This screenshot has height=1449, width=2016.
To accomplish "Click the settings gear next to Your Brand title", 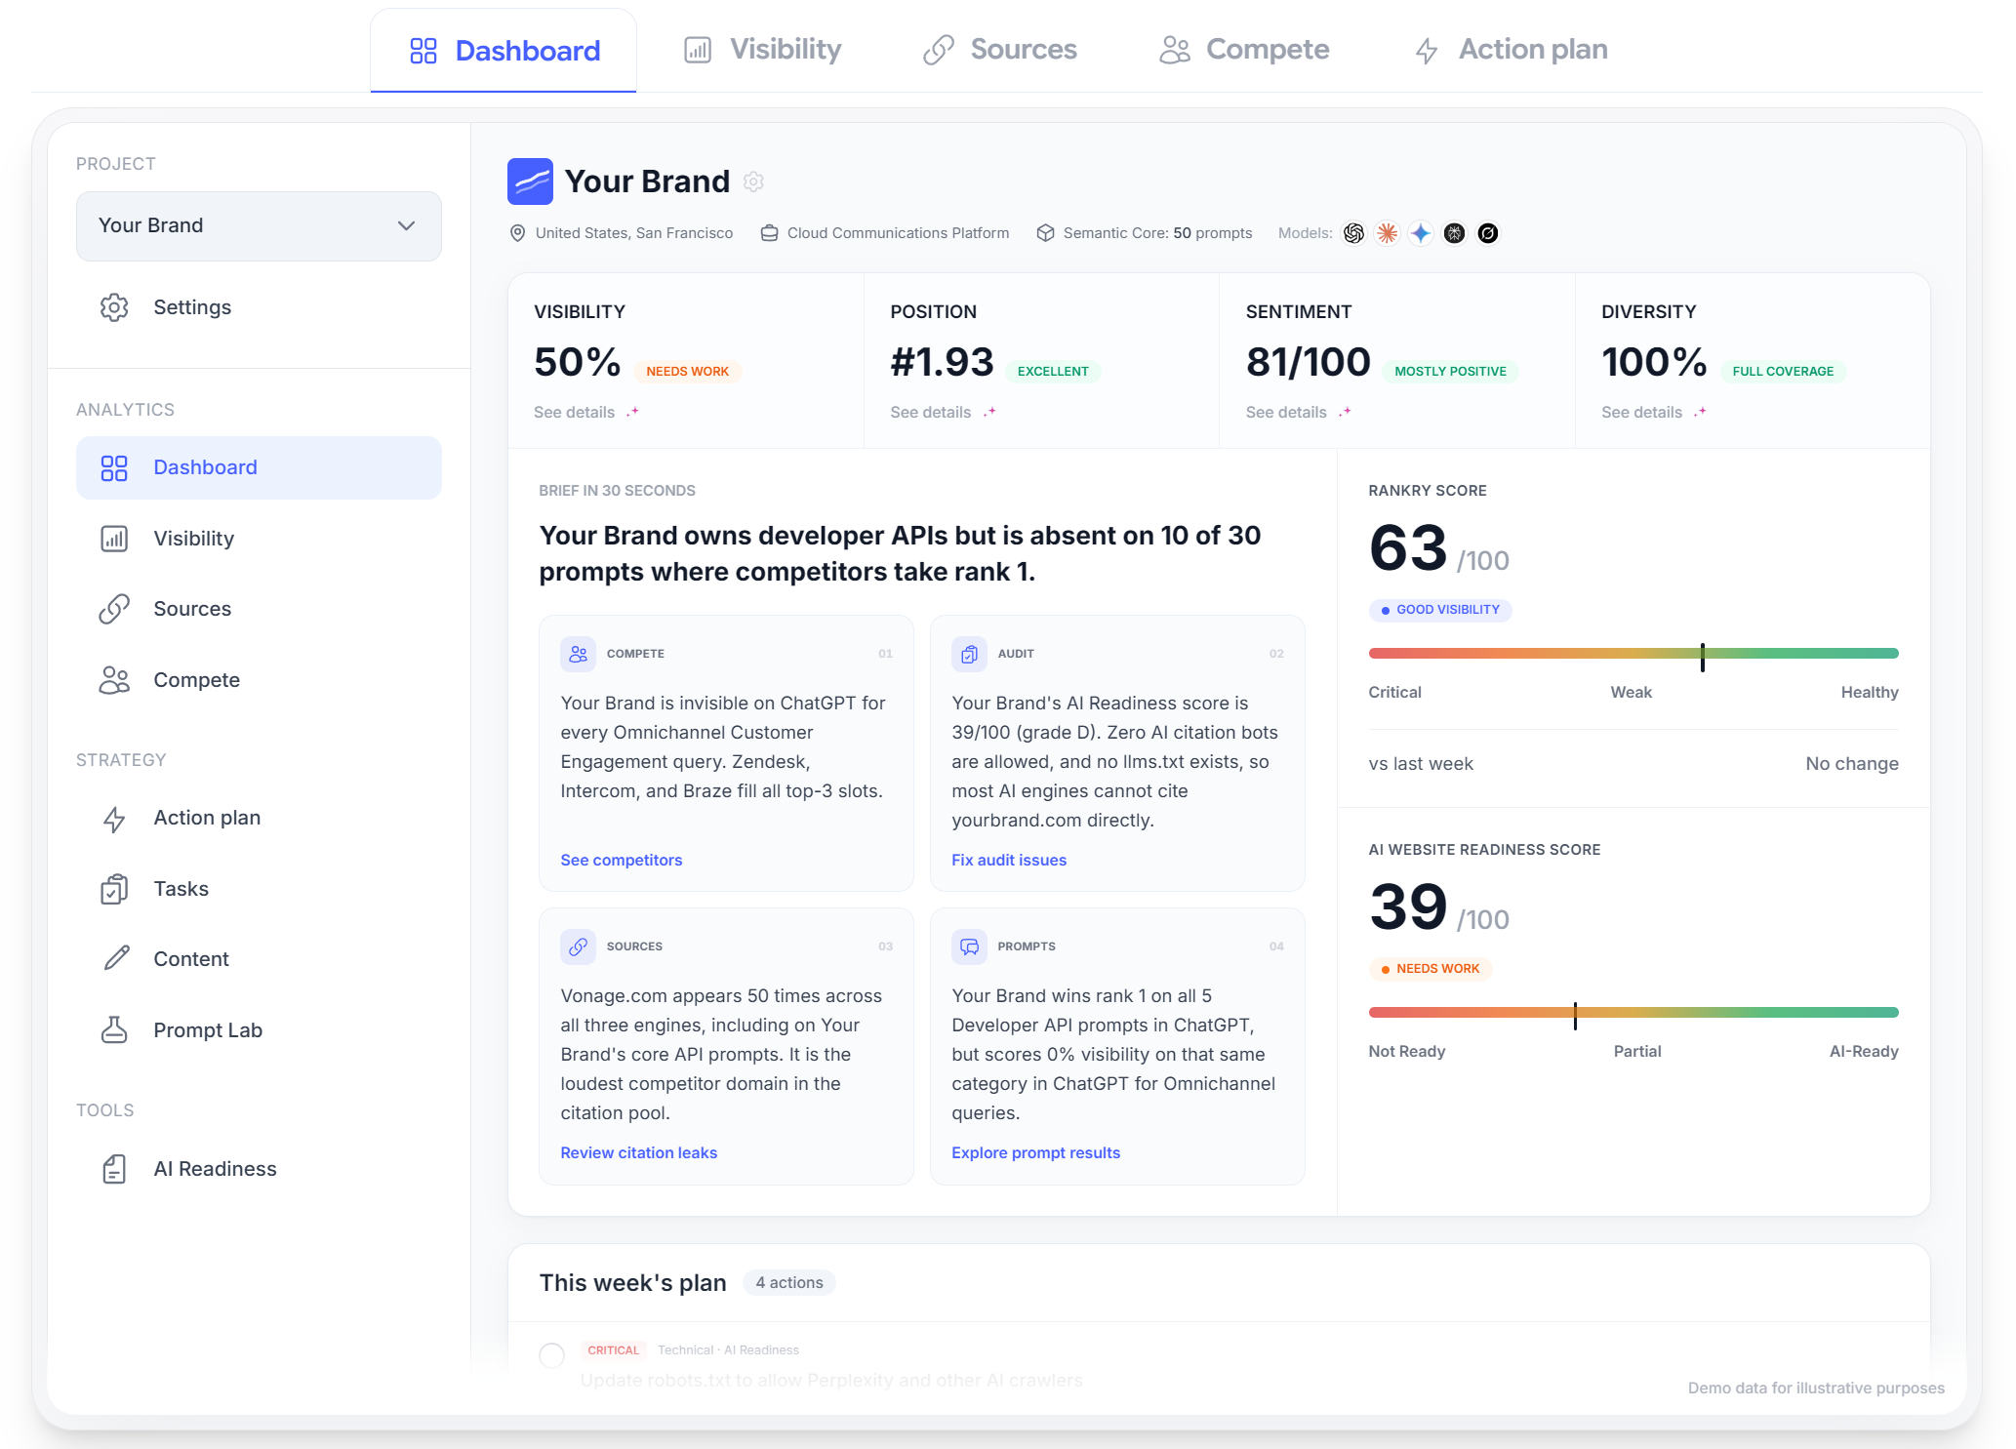I will coord(753,181).
